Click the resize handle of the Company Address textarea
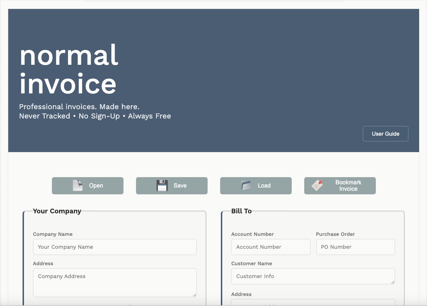Image resolution: width=427 pixels, height=306 pixels. (x=194, y=295)
